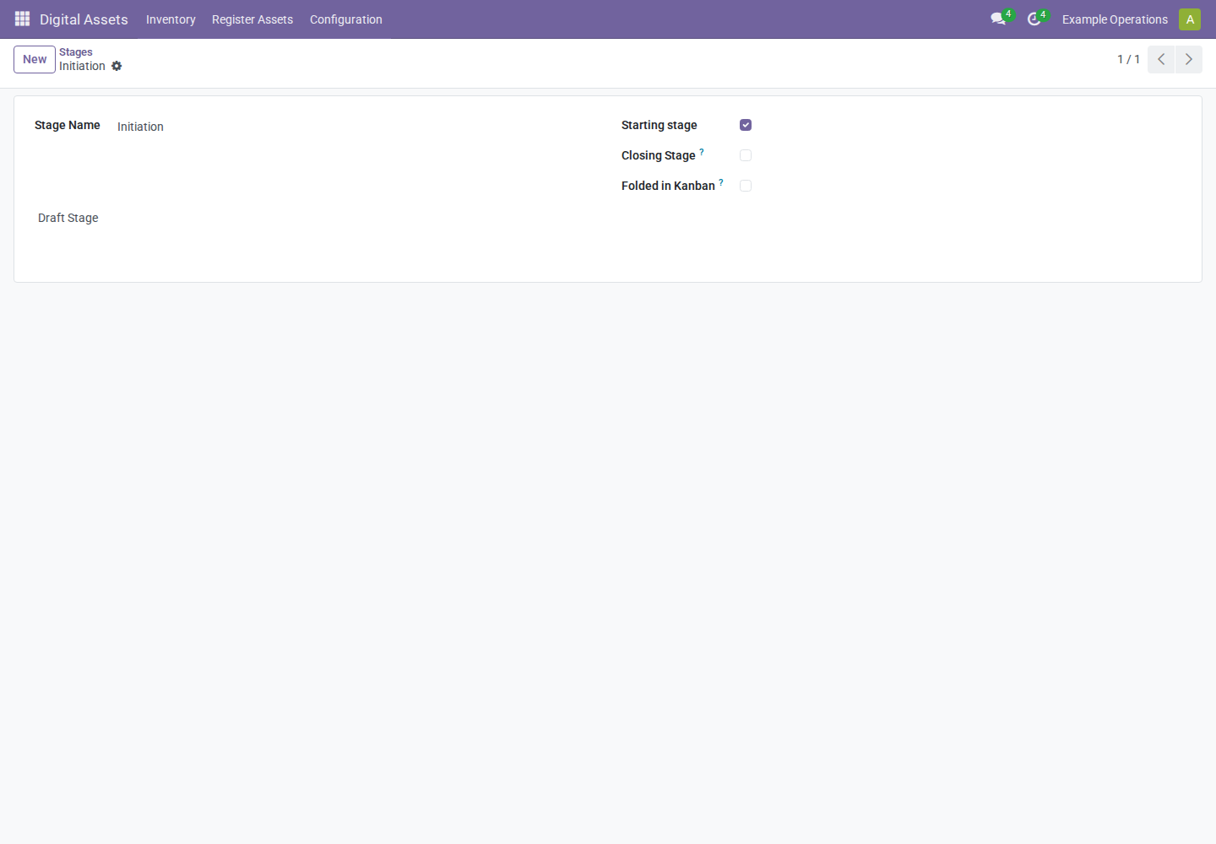Uncheck the Starting stage checkbox
Viewport: 1216px width, 844px height.
point(746,125)
